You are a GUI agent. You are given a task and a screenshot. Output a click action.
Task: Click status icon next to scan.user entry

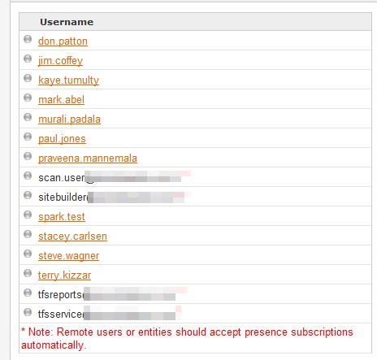click(28, 176)
